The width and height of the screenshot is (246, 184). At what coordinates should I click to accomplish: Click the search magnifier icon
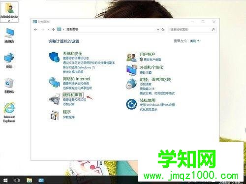tap(213, 30)
